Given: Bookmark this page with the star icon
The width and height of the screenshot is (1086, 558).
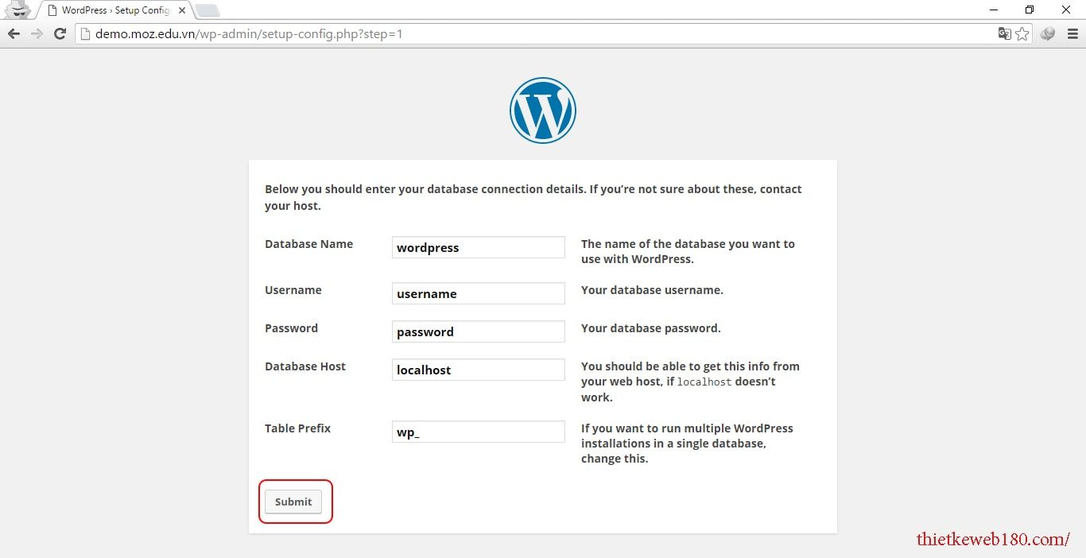Looking at the screenshot, I should coord(1021,33).
